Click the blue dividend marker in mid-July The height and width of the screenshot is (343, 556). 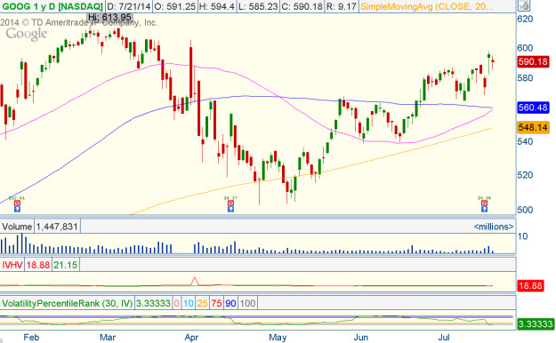[484, 209]
